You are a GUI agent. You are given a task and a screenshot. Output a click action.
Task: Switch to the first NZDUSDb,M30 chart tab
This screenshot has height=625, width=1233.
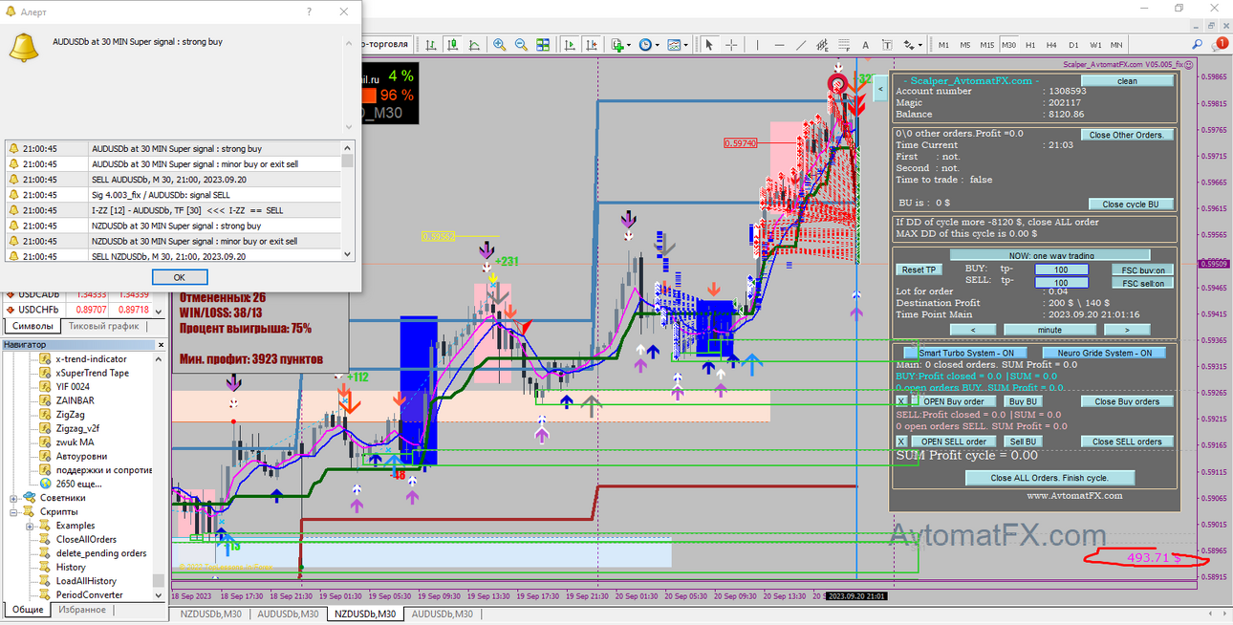pyautogui.click(x=210, y=614)
